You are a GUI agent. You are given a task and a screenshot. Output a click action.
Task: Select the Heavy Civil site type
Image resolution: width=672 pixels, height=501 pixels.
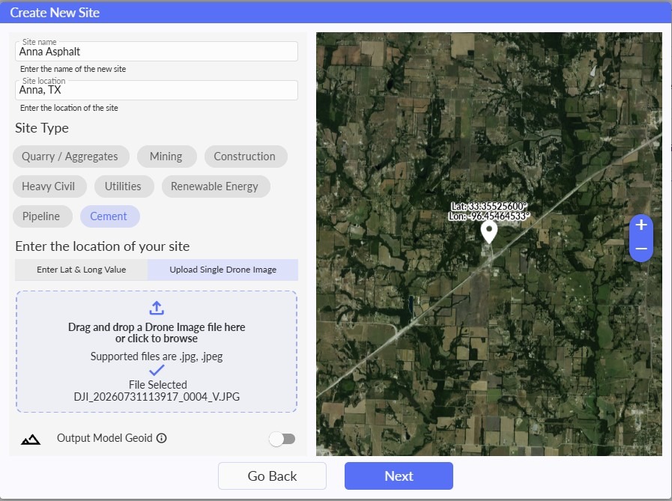click(x=49, y=186)
